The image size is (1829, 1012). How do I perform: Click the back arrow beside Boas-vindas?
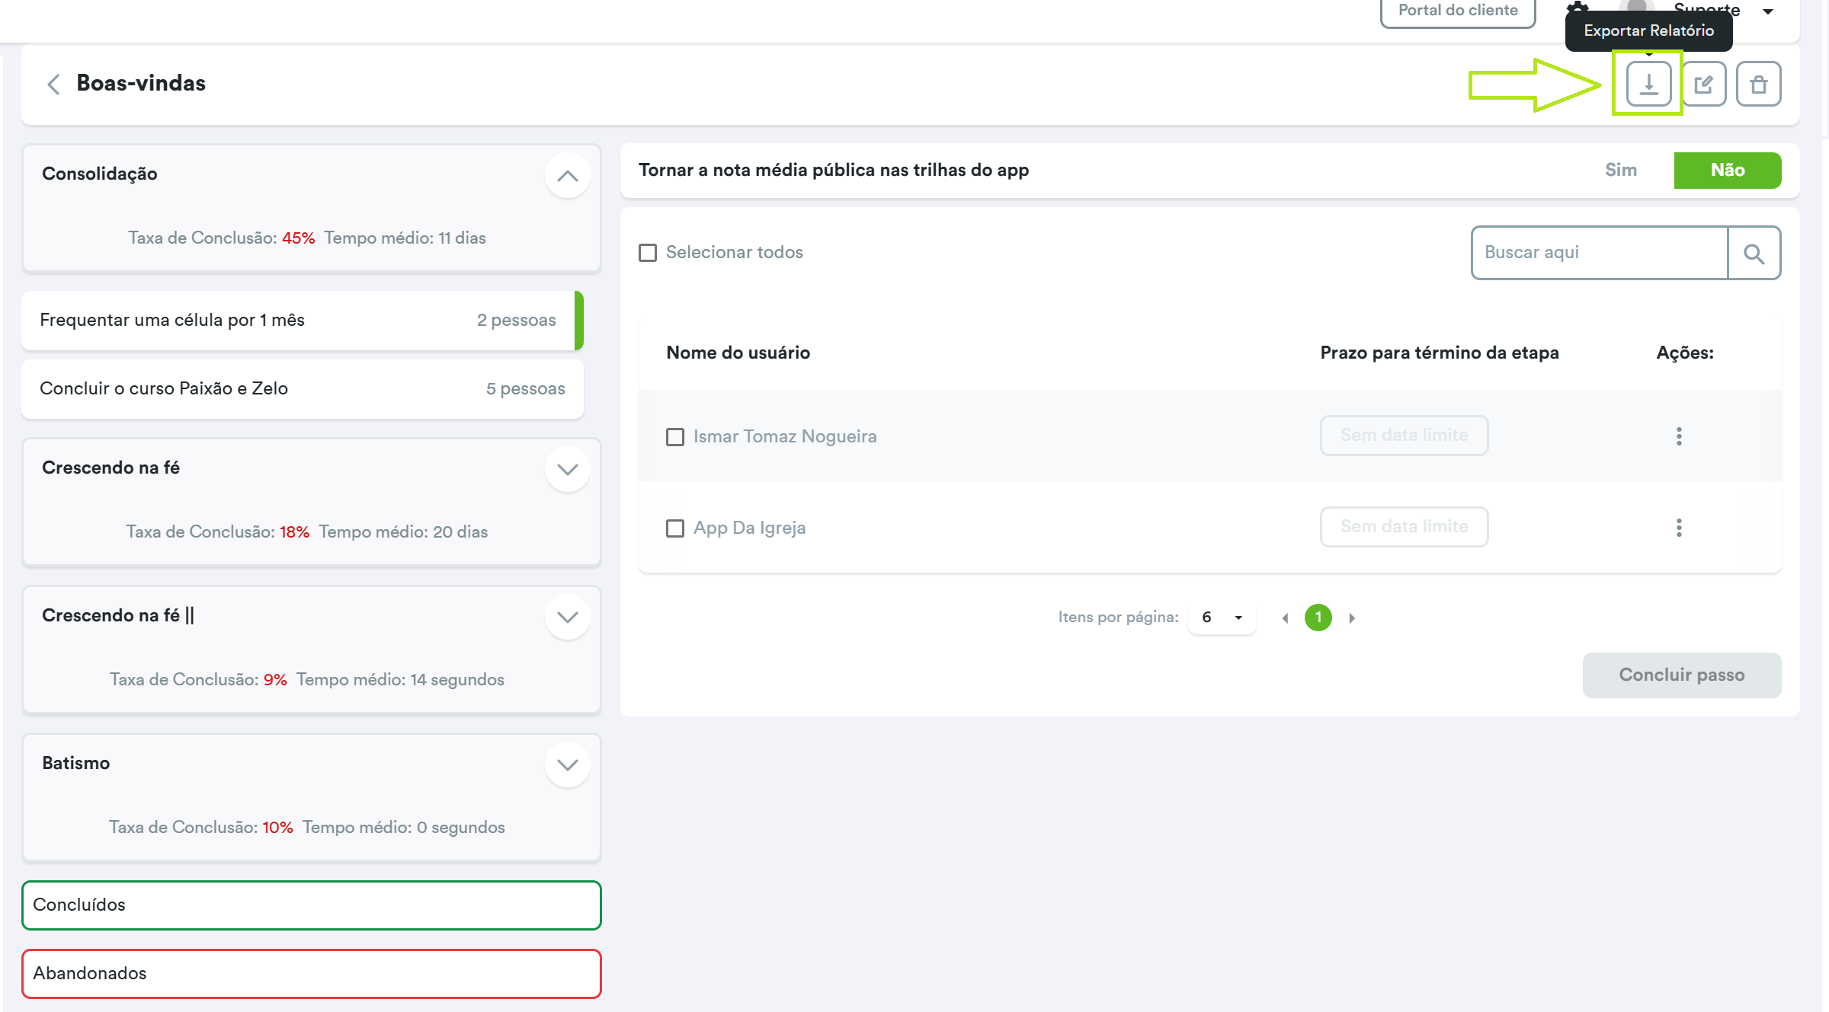pos(53,84)
